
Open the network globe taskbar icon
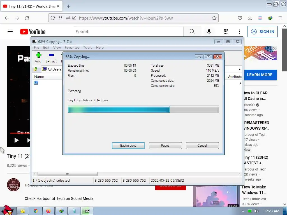[x=61, y=211]
